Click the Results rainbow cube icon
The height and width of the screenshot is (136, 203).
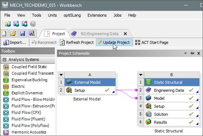[x=149, y=122]
